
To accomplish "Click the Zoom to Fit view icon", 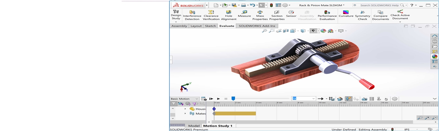I will pos(264,31).
